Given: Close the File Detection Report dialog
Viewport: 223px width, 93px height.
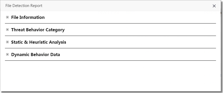Looking at the screenshot, I should pyautogui.click(x=214, y=6).
